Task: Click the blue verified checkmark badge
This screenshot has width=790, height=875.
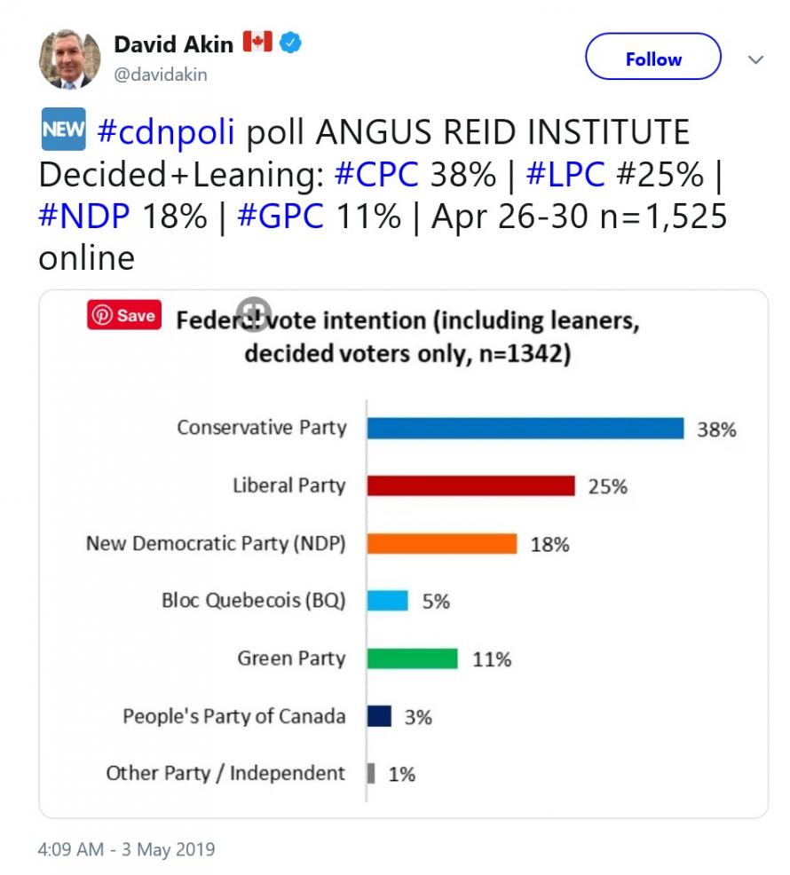Action: point(290,43)
